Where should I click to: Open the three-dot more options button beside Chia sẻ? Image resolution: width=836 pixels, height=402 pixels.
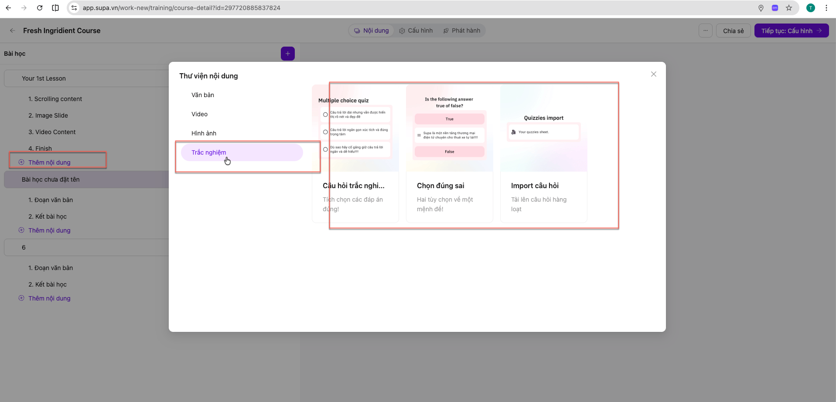706,30
